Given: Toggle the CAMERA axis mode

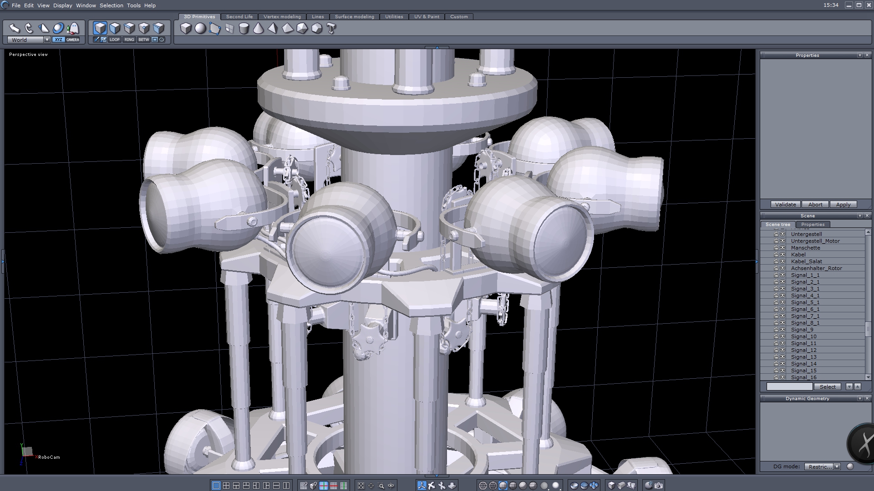Looking at the screenshot, I should [x=73, y=40].
